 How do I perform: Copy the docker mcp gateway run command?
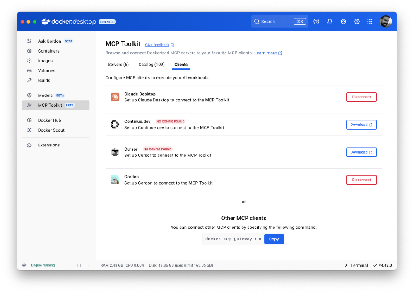(x=274, y=239)
